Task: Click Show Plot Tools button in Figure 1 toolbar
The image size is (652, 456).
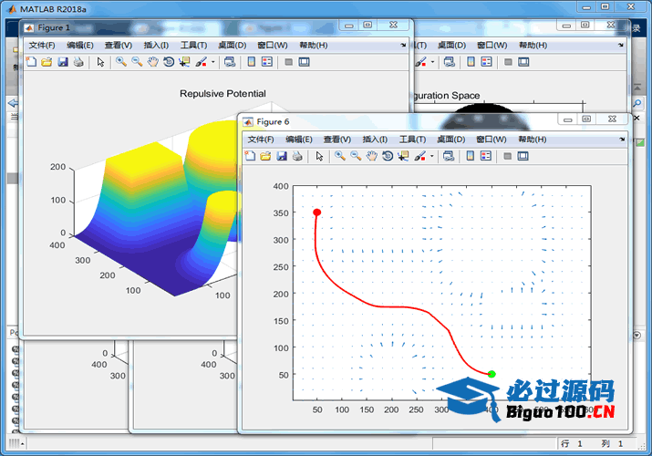Action: 304,62
